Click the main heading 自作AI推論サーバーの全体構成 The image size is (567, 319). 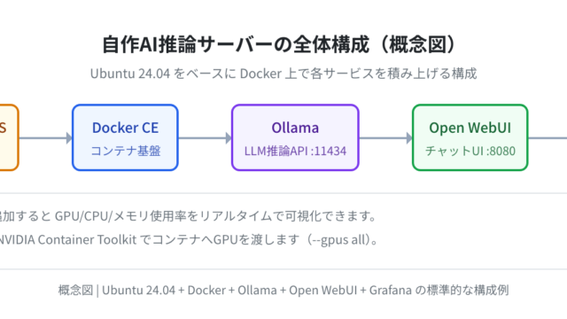click(x=236, y=44)
